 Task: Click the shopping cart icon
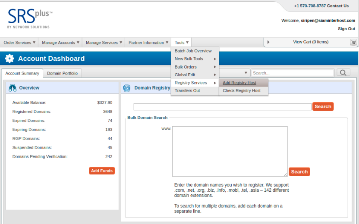click(x=353, y=42)
